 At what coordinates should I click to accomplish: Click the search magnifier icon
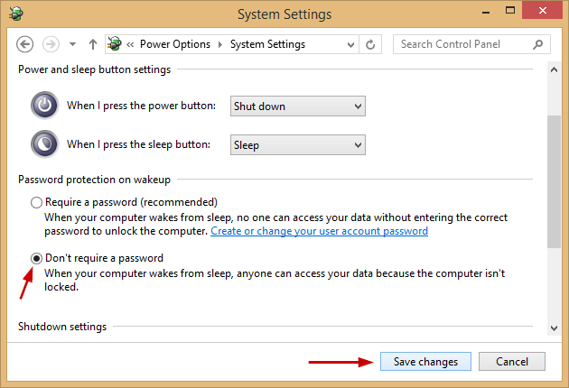pyautogui.click(x=538, y=44)
